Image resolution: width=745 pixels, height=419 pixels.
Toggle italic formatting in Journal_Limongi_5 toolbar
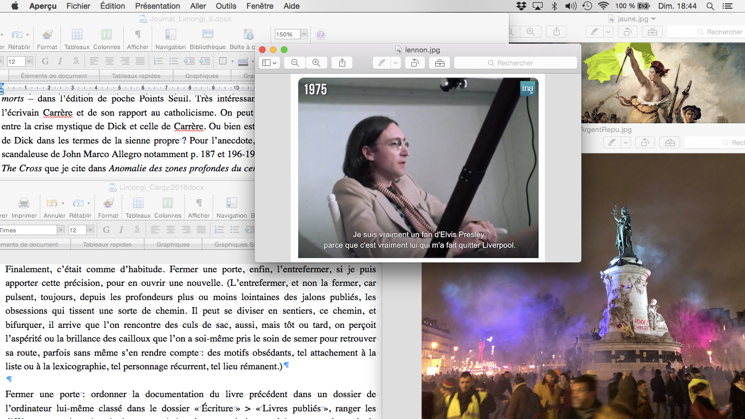tap(60, 61)
